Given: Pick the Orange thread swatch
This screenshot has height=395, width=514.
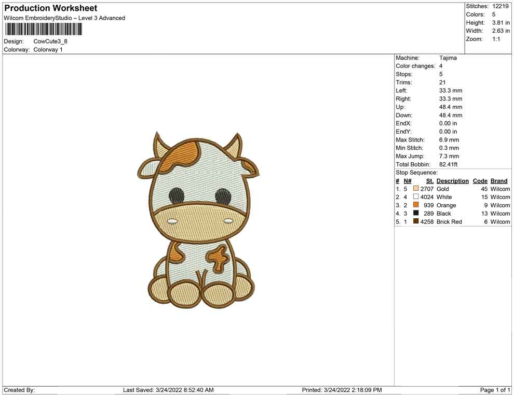Looking at the screenshot, I should click(416, 205).
